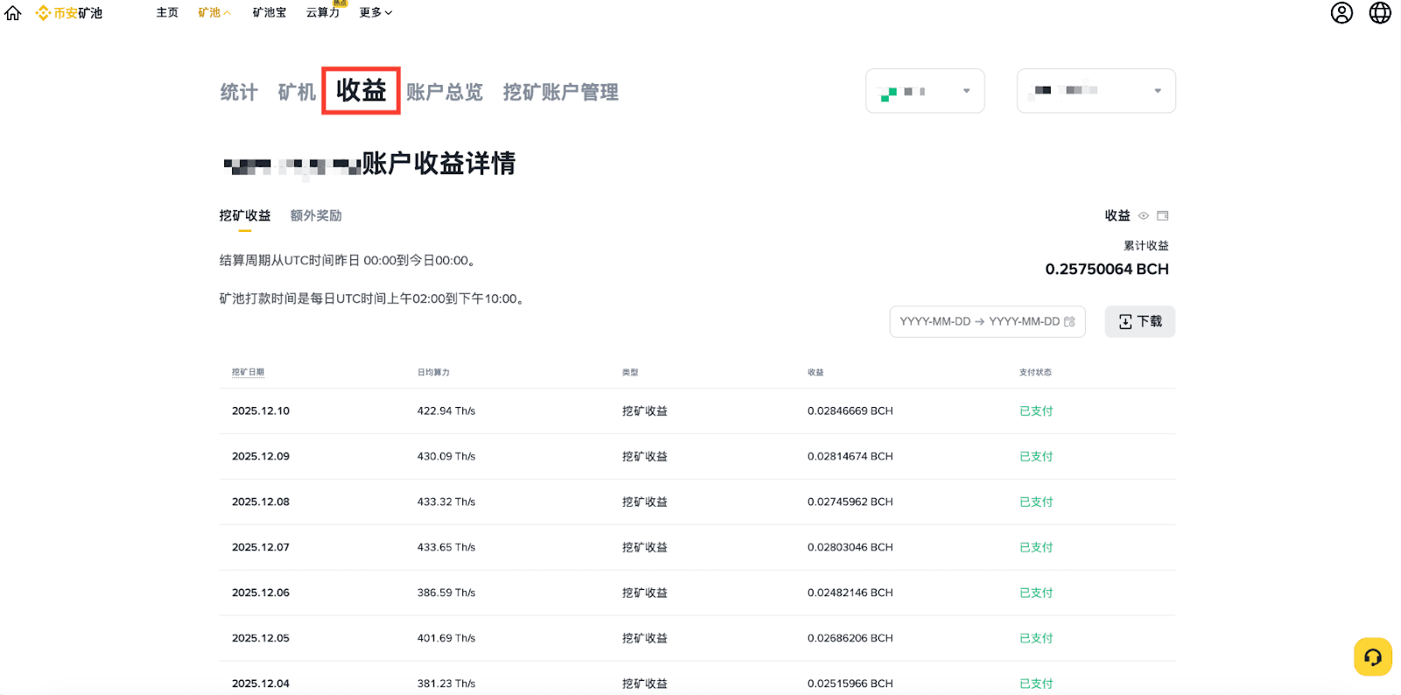Click the 下载 download button
This screenshot has width=1401, height=695.
(1140, 321)
